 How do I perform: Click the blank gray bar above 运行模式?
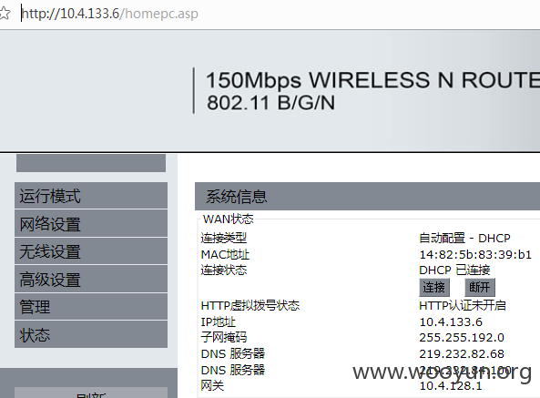[91, 163]
